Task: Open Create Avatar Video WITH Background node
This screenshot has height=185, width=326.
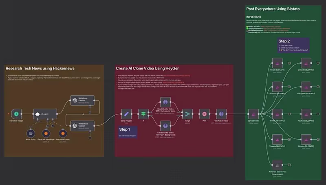Action: [165, 102]
